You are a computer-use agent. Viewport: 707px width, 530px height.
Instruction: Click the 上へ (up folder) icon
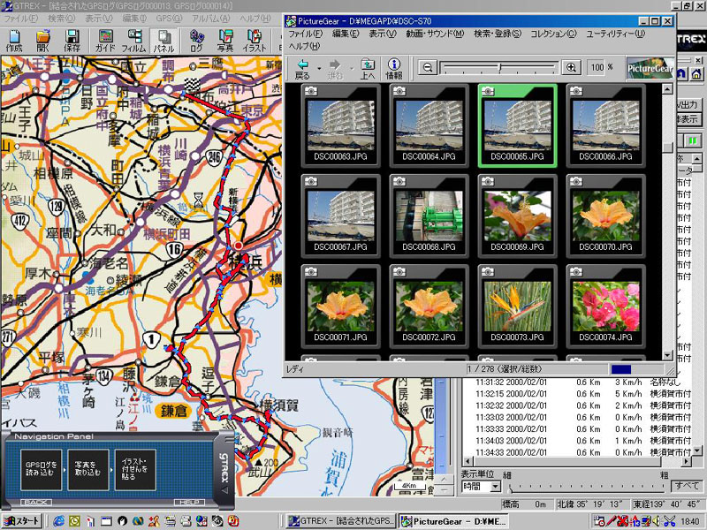(x=368, y=68)
